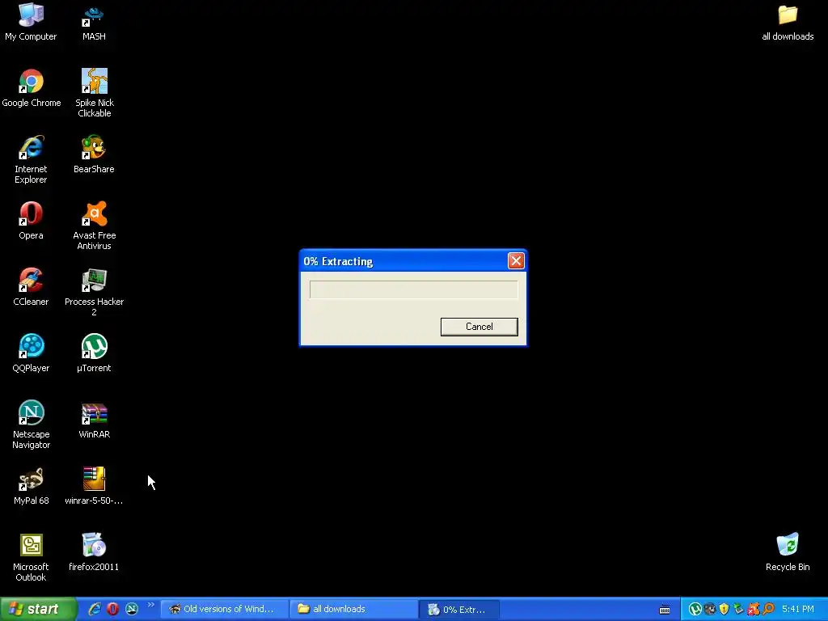Click the Avast tray icon
Image resolution: width=828 pixels, height=621 pixels.
tap(754, 609)
